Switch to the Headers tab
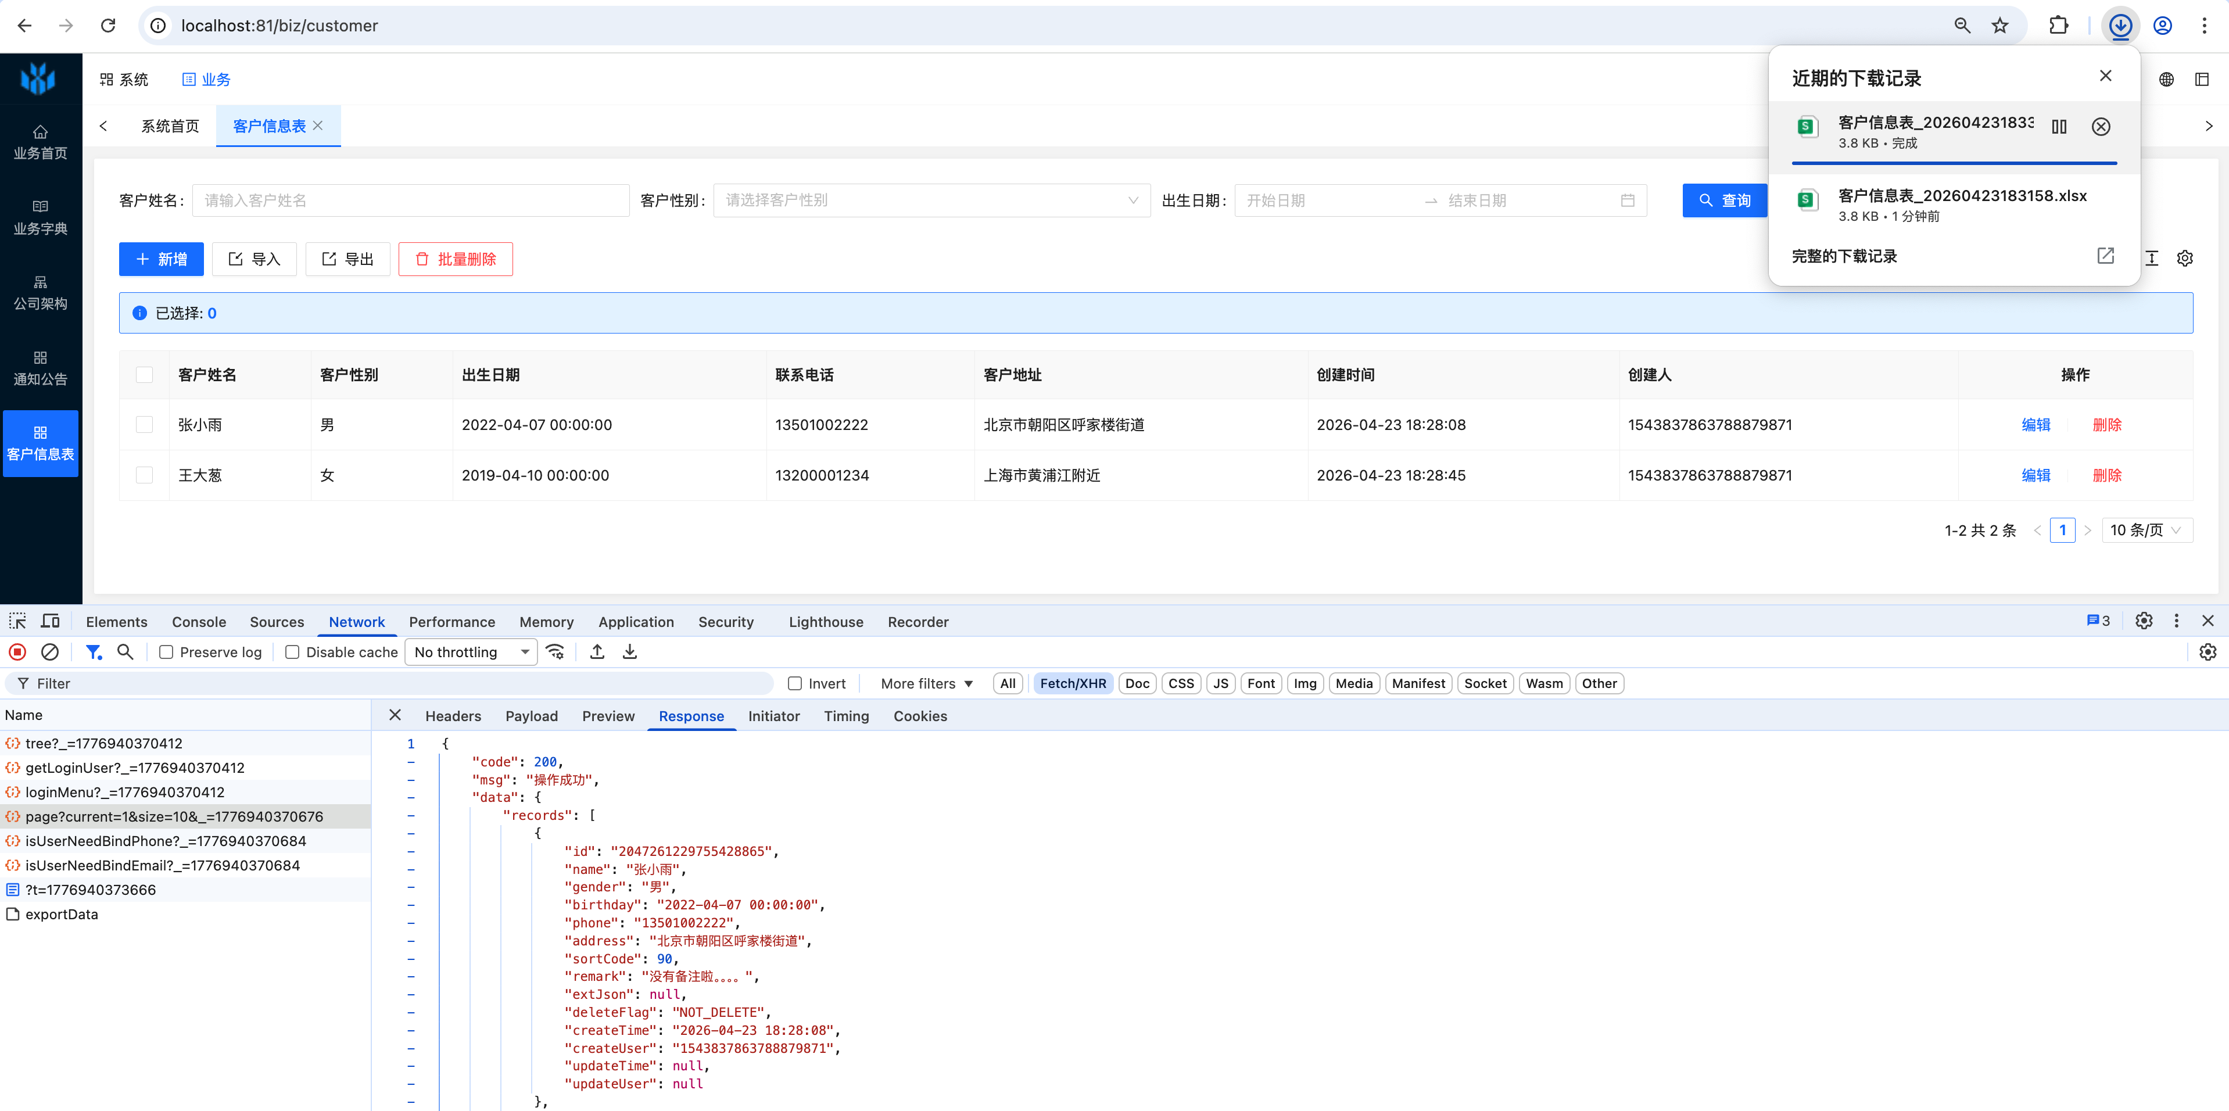This screenshot has width=2229, height=1111. pos(453,715)
